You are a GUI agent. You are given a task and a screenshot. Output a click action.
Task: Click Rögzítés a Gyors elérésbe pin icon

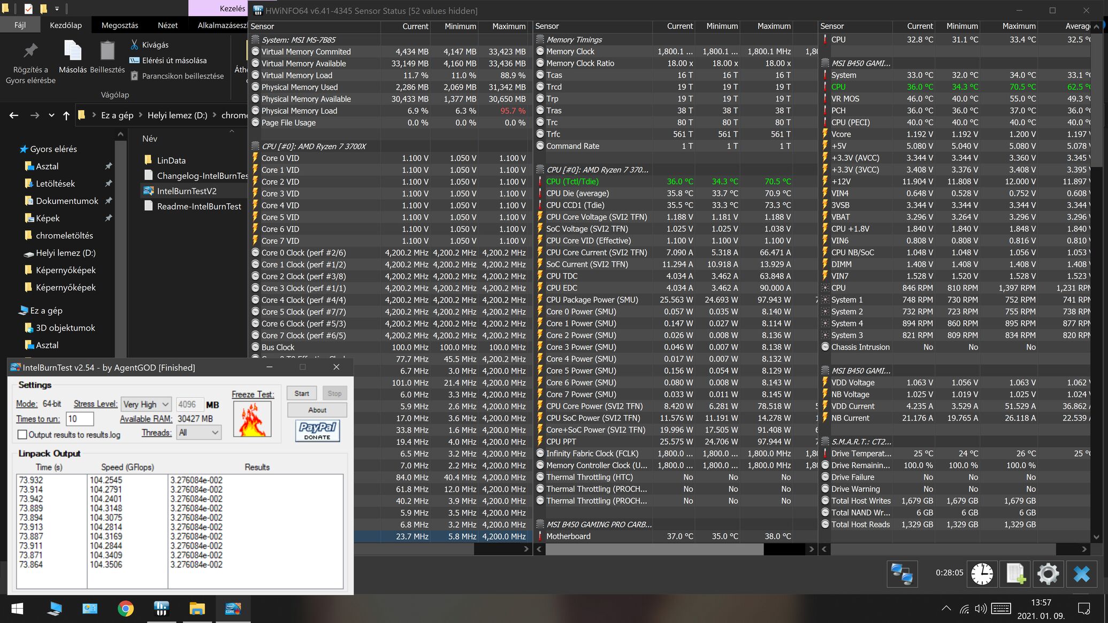[x=30, y=51]
